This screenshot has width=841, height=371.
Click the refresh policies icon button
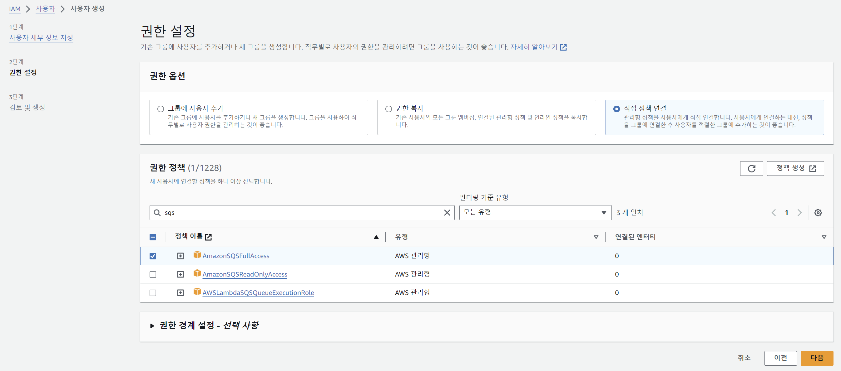click(x=751, y=169)
